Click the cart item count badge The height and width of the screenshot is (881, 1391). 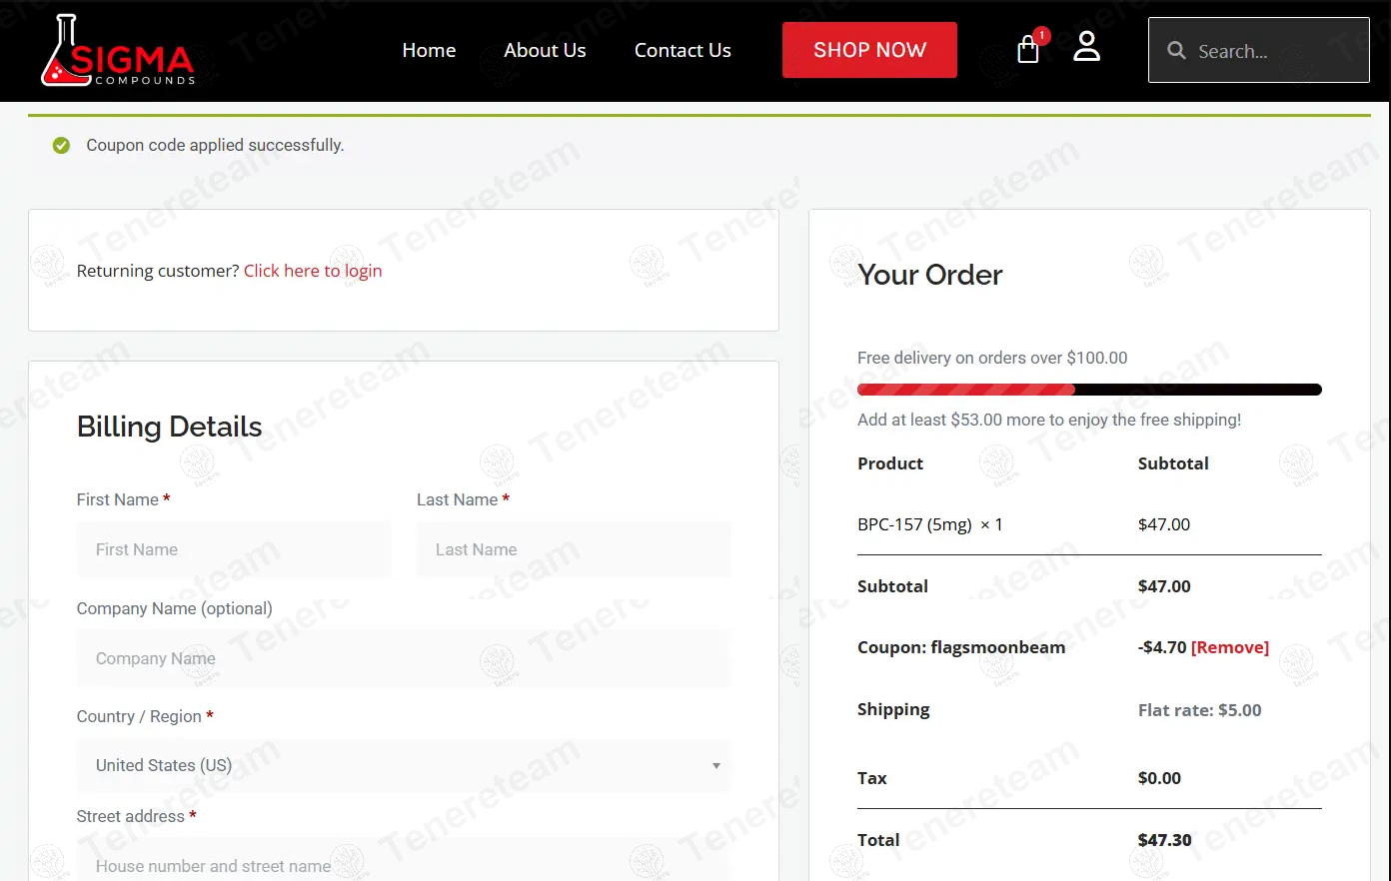[x=1041, y=36]
